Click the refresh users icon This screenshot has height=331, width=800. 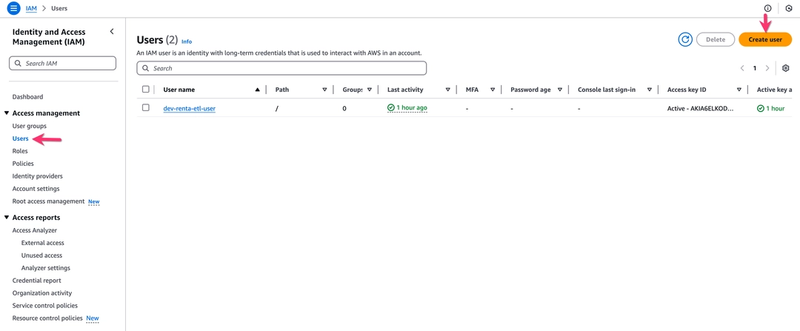pyautogui.click(x=685, y=39)
